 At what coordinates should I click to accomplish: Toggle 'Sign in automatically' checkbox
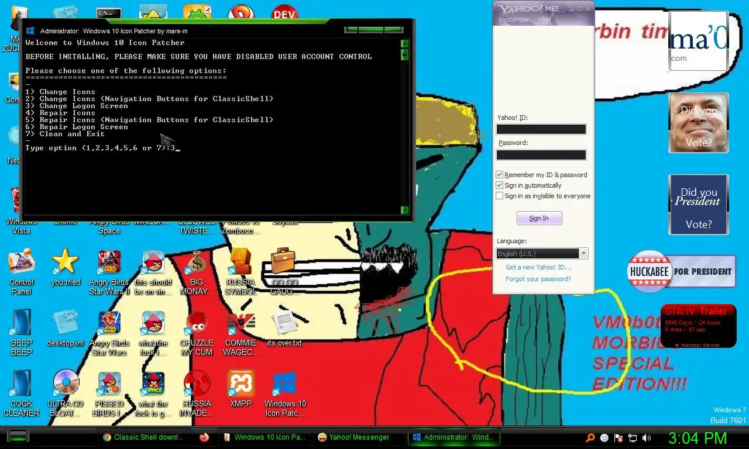pos(499,185)
